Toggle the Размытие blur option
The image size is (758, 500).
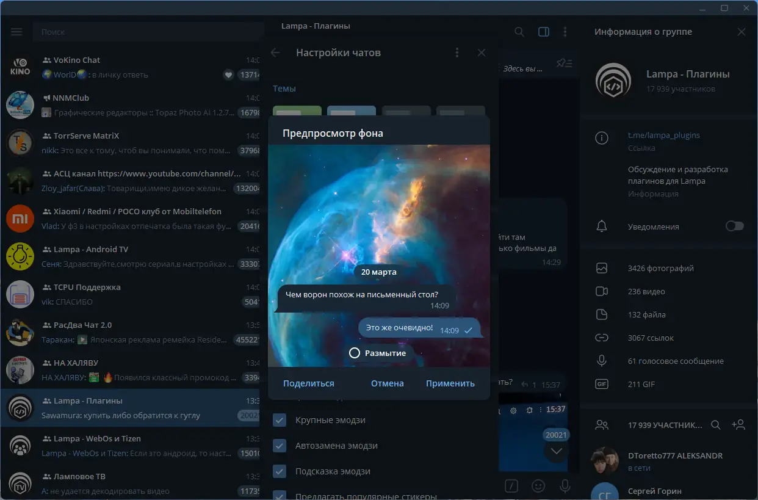click(x=377, y=353)
